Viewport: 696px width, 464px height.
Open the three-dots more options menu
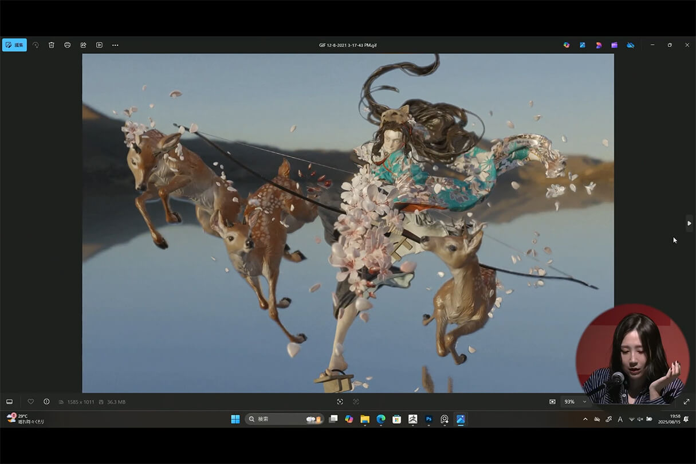(115, 45)
